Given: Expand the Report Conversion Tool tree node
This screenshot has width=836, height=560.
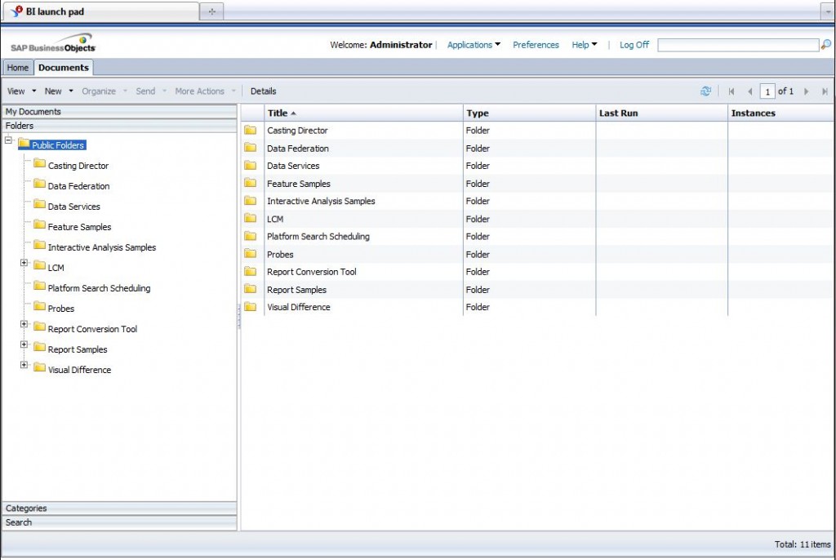Looking at the screenshot, I should 24,324.
